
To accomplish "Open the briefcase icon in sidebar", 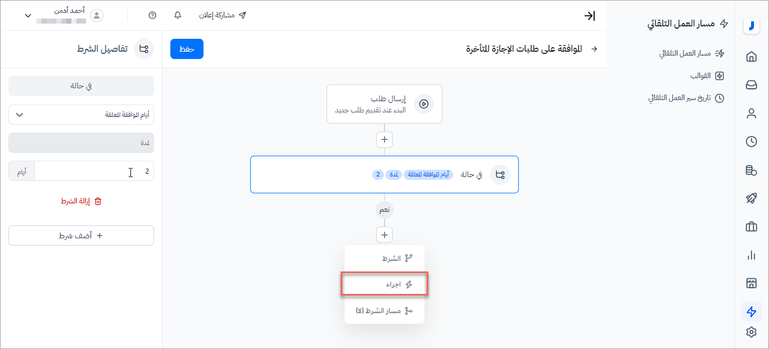I will pyautogui.click(x=751, y=226).
